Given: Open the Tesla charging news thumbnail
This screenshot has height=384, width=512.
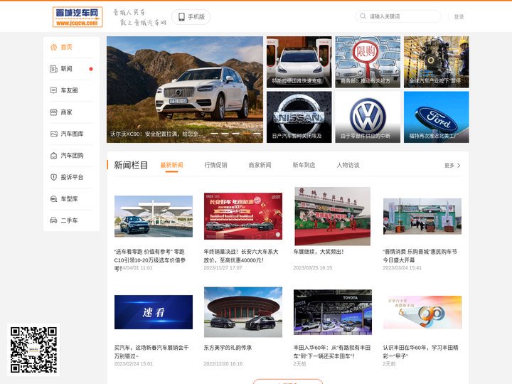Looking at the screenshot, I should click(x=299, y=62).
